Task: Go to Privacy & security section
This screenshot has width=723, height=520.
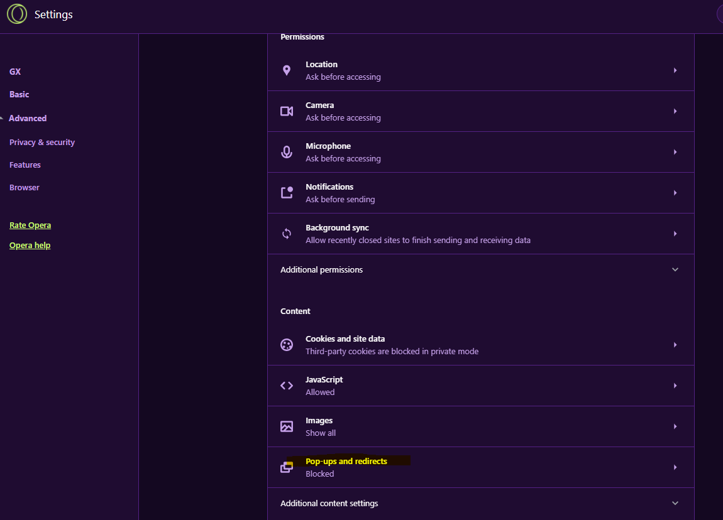Action: pos(42,143)
